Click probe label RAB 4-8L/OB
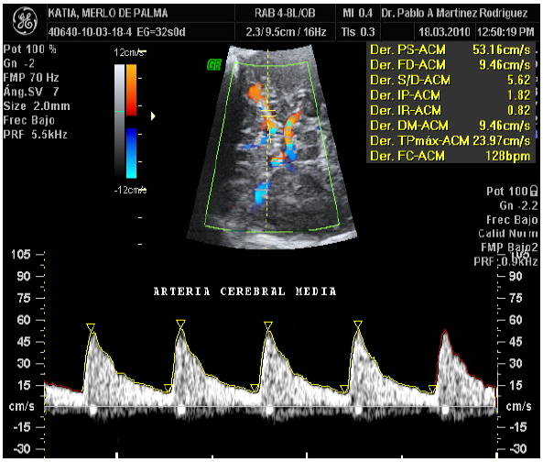Image resolution: width=543 pixels, height=462 pixels. 285,13
